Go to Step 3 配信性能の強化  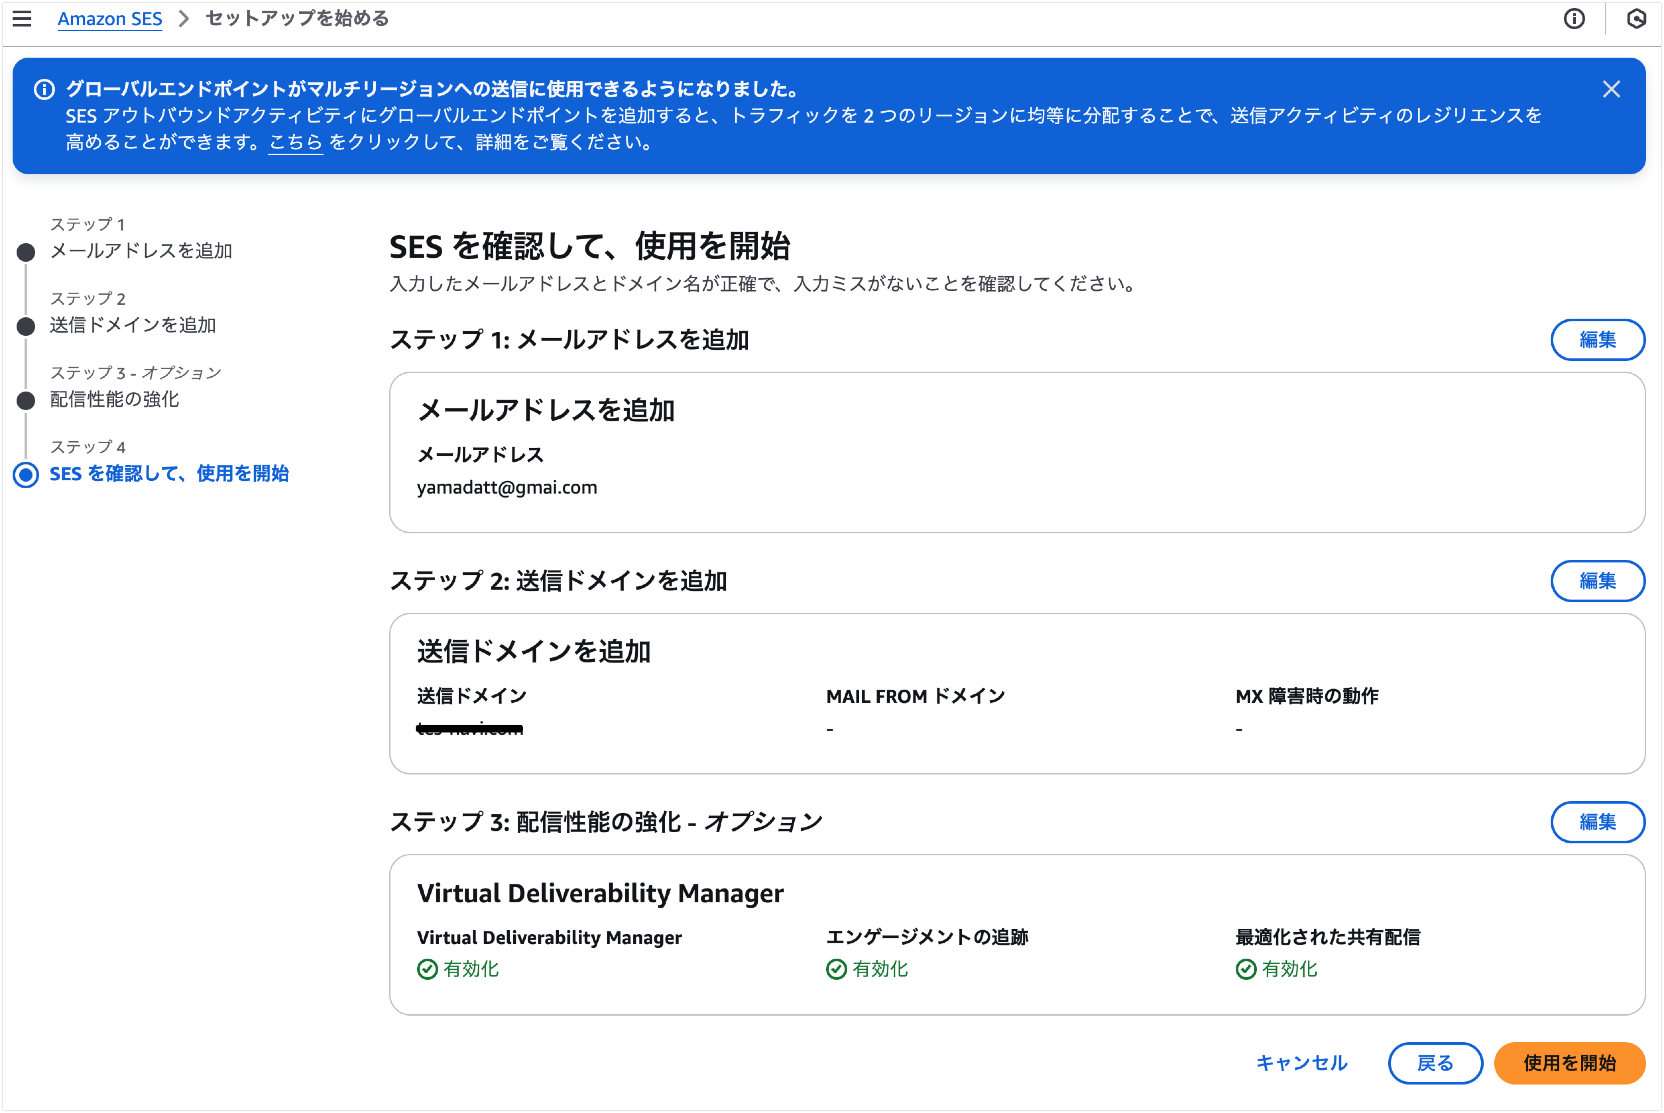pyautogui.click(x=114, y=399)
